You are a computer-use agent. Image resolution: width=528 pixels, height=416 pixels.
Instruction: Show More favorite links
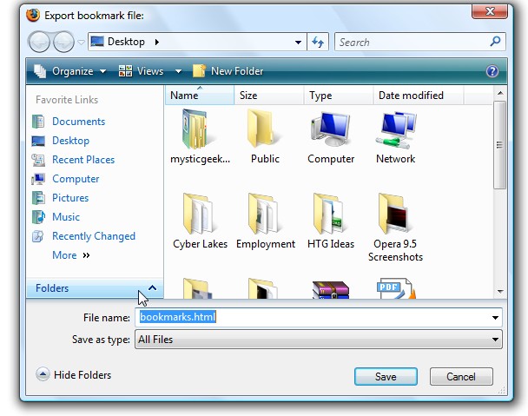click(71, 255)
